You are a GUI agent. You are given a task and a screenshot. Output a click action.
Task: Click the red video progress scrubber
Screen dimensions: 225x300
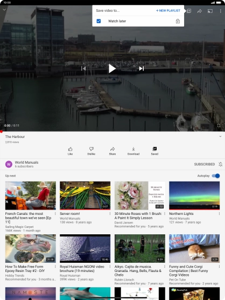click(1, 131)
